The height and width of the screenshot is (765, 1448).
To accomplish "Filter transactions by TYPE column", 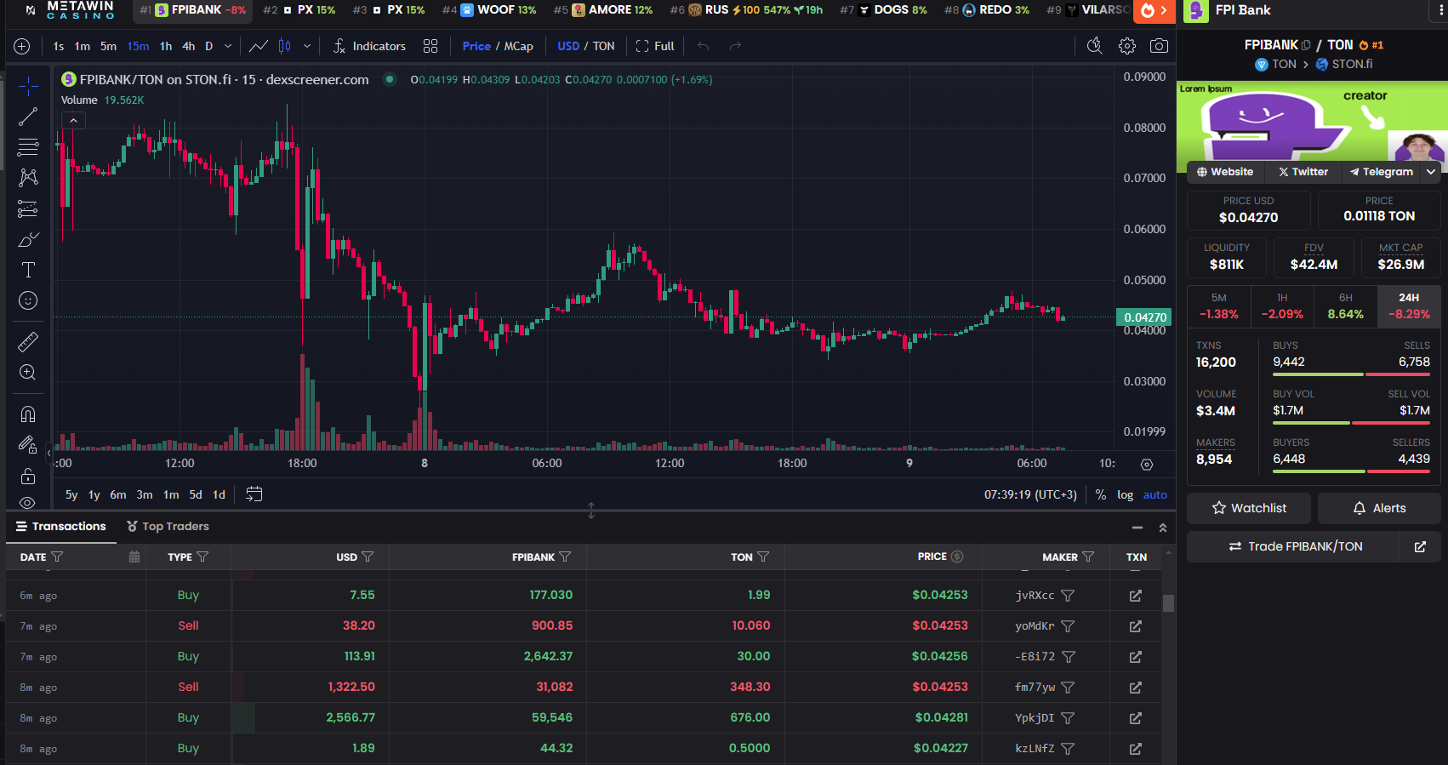I will 202,557.
